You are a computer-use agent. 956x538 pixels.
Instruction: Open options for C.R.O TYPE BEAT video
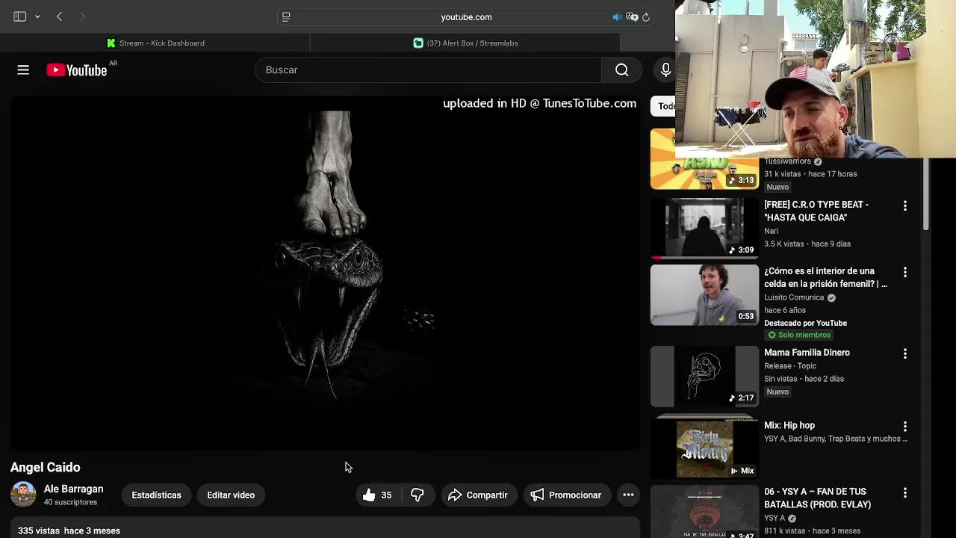pyautogui.click(x=904, y=205)
